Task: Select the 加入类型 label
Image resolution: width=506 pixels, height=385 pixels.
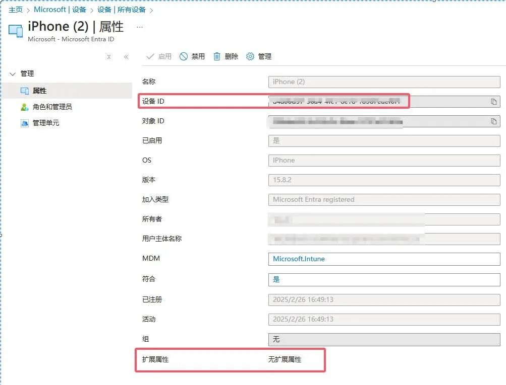Action: (155, 200)
